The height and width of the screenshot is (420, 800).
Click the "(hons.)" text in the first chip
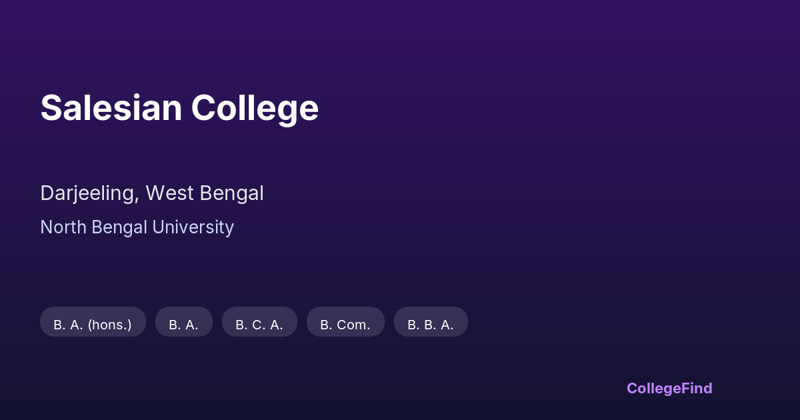109,325
